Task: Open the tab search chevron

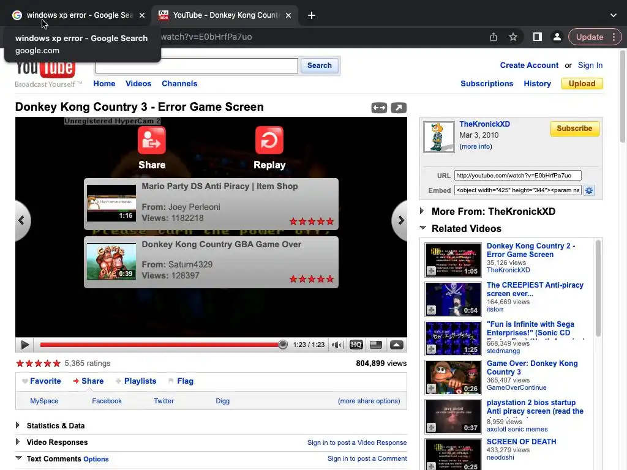Action: (614, 15)
